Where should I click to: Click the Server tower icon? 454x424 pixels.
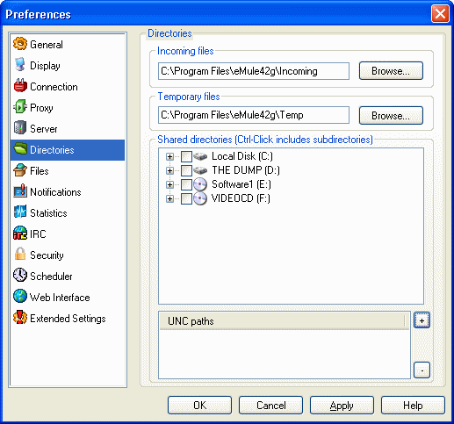tap(20, 128)
